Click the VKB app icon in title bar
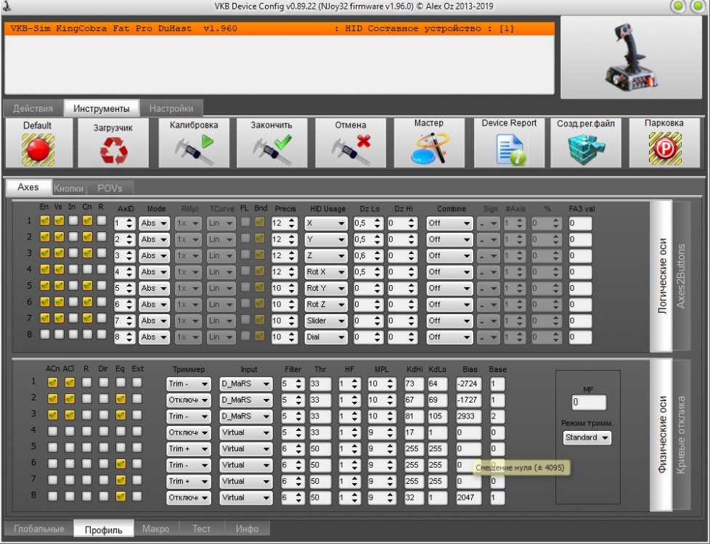Screen dimensions: 710x544 tap(7, 6)
